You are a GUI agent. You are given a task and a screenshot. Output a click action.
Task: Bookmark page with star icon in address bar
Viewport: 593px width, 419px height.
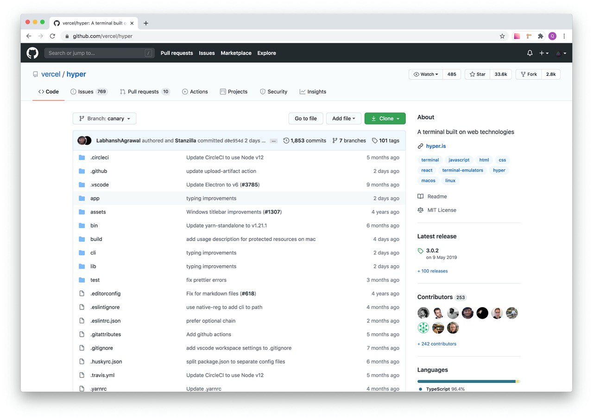[x=502, y=36]
